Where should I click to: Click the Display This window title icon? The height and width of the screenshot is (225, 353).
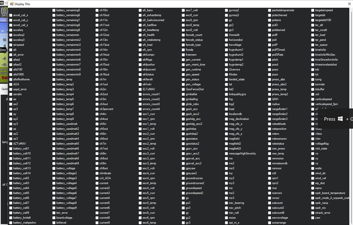click(12, 4)
